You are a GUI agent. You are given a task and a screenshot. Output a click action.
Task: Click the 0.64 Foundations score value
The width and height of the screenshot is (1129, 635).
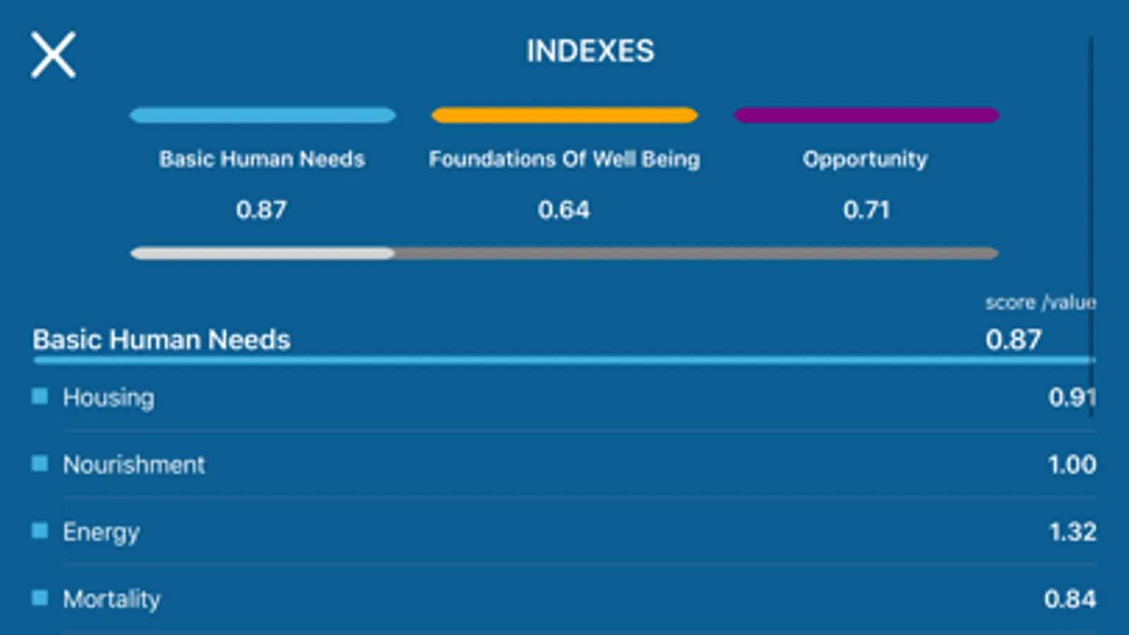[x=563, y=210]
